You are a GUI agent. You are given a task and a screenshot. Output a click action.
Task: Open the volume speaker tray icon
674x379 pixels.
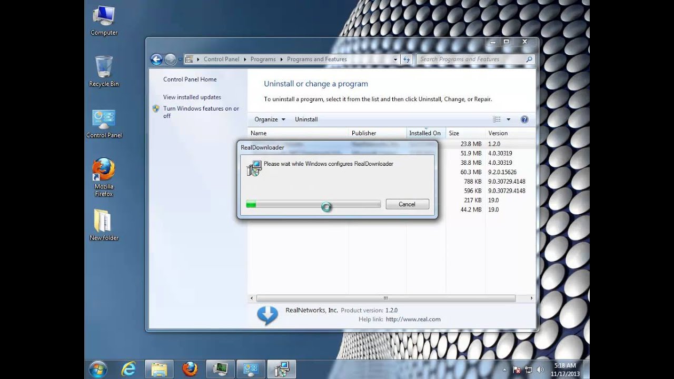click(x=539, y=370)
